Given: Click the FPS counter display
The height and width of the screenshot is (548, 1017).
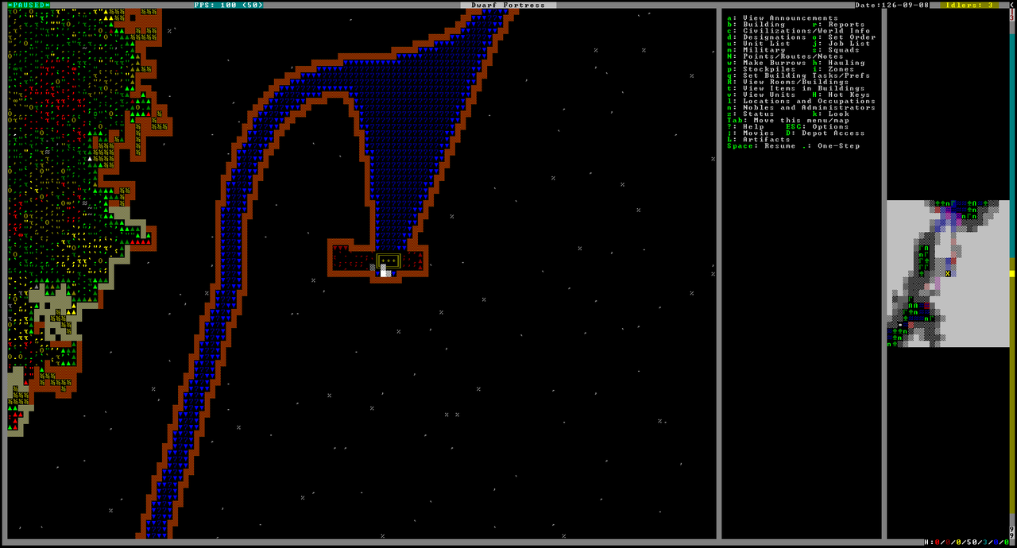Looking at the screenshot, I should pos(230,5).
